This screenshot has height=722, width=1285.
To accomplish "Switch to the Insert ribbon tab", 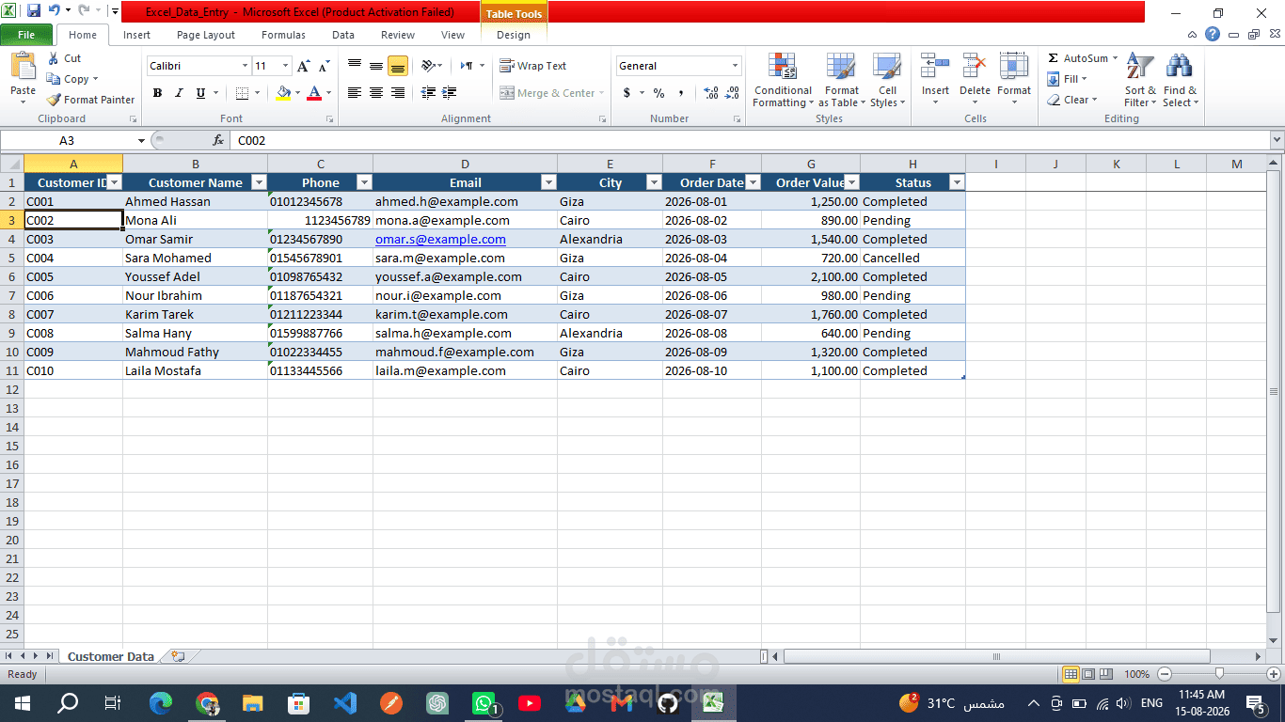I will click(136, 35).
